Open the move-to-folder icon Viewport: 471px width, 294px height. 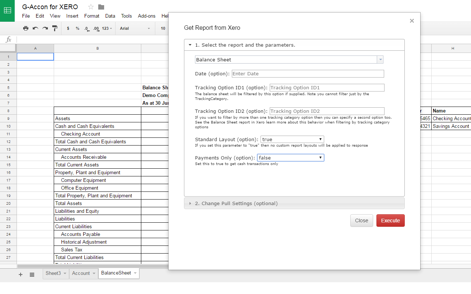click(101, 7)
